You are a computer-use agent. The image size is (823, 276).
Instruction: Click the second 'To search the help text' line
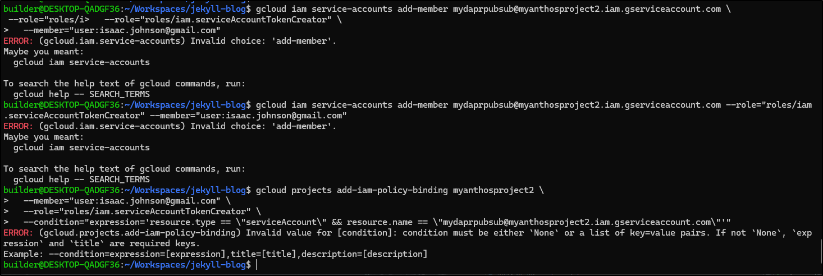tap(124, 169)
